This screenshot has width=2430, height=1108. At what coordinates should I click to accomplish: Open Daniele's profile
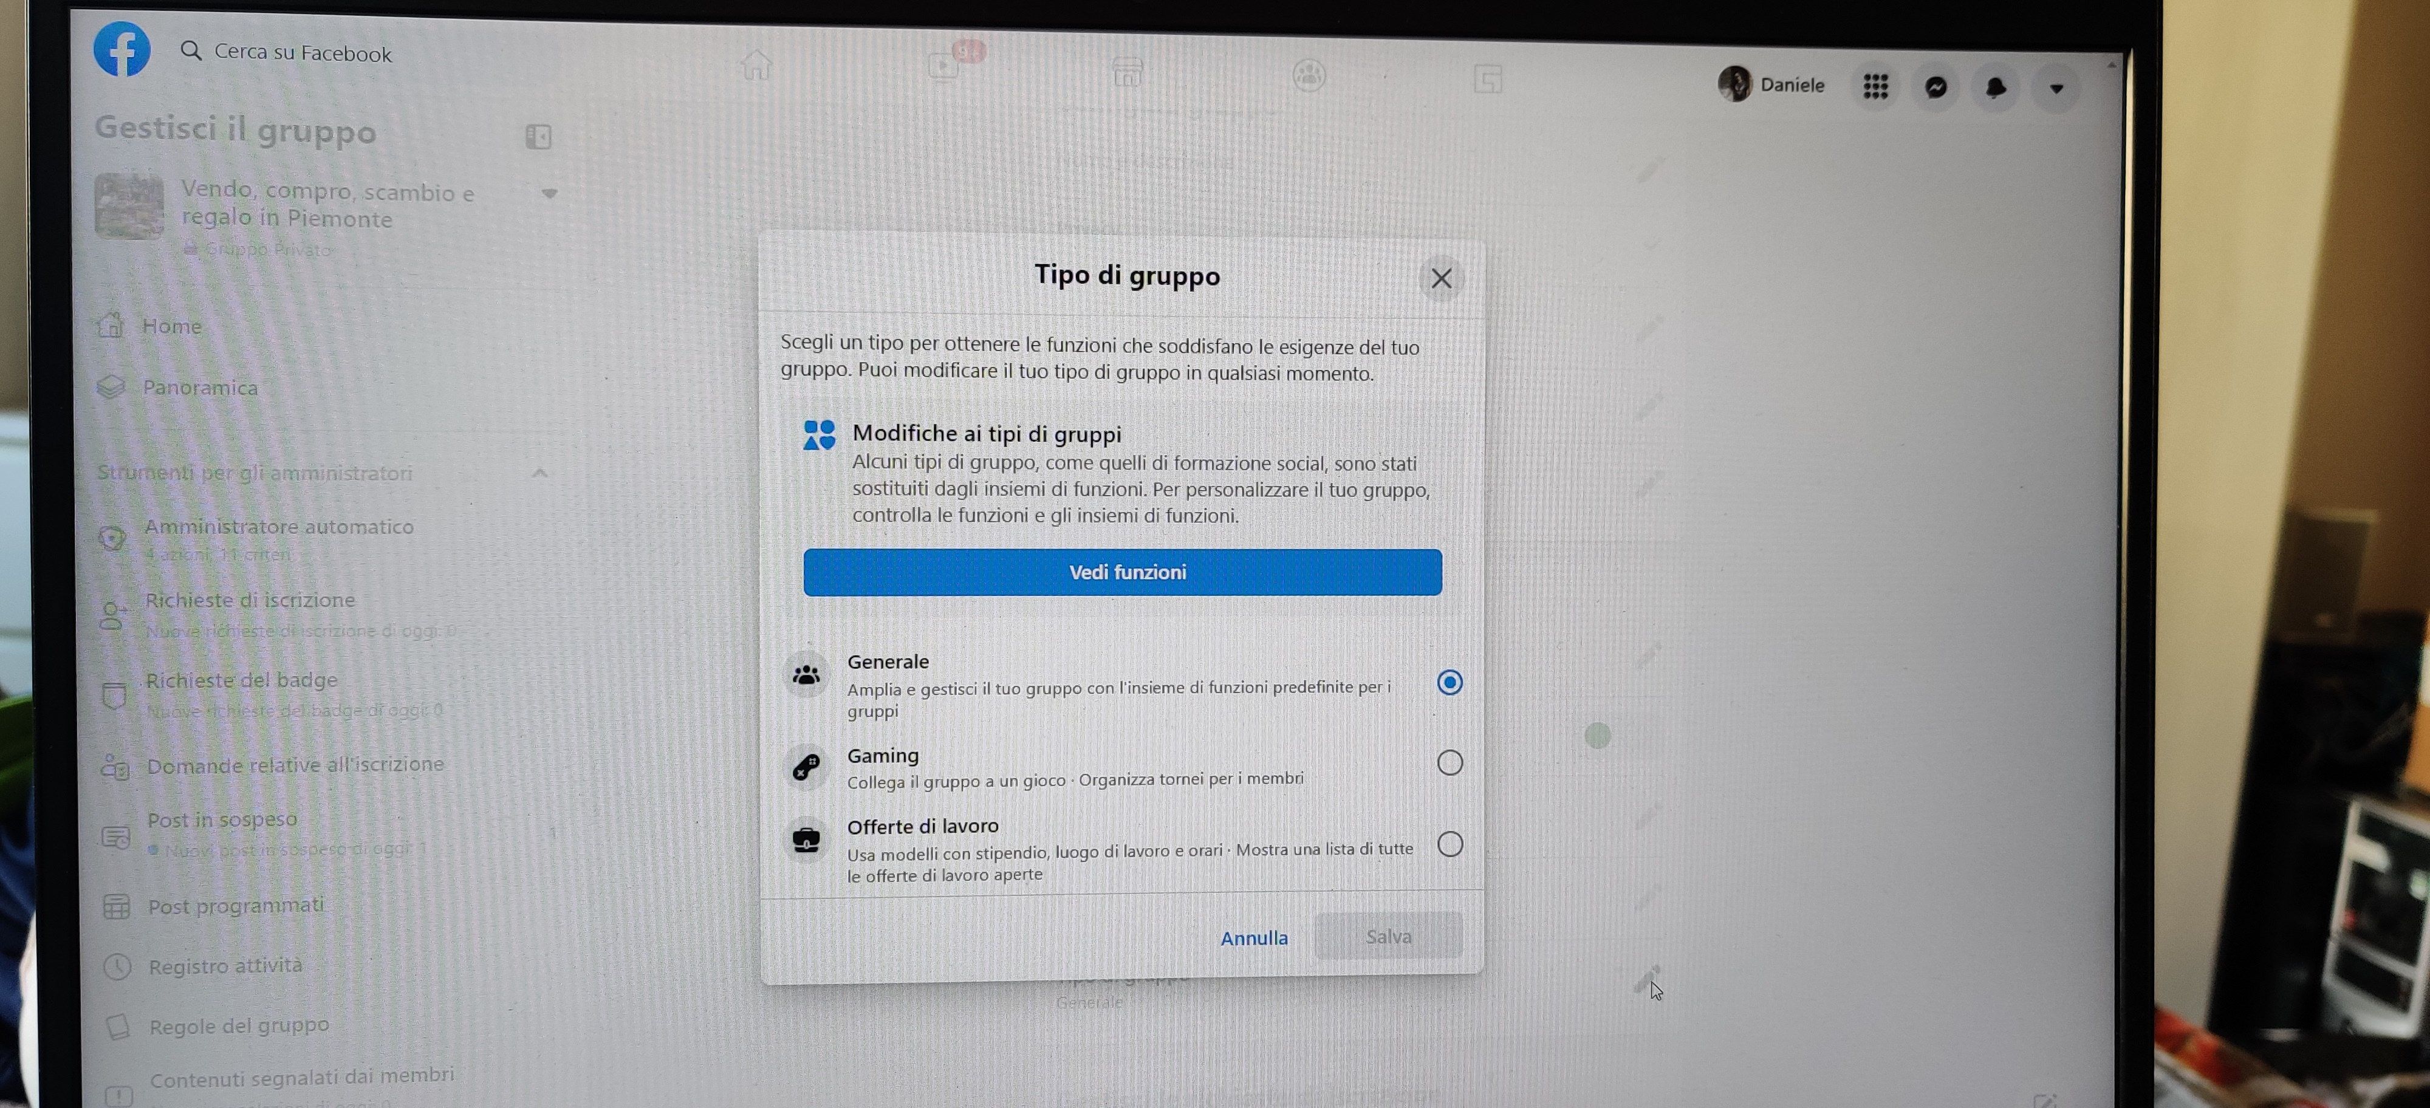1771,84
